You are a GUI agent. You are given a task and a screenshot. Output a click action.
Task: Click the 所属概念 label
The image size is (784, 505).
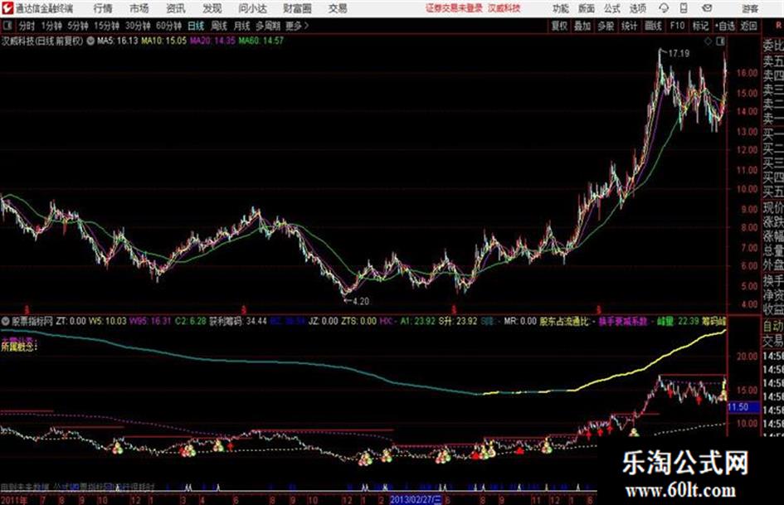(x=18, y=347)
